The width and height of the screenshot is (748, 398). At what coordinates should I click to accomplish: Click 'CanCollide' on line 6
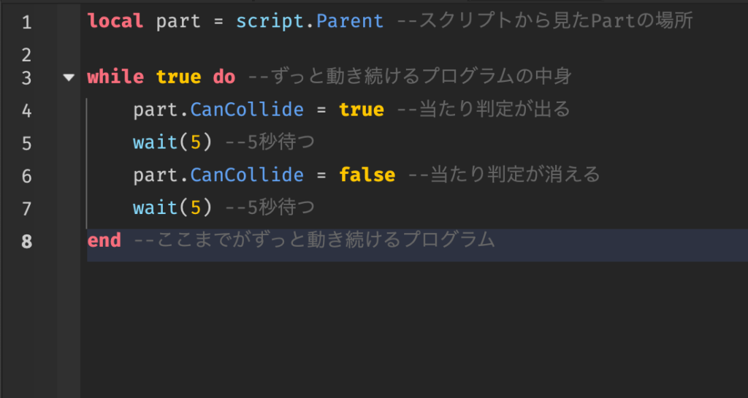point(247,175)
